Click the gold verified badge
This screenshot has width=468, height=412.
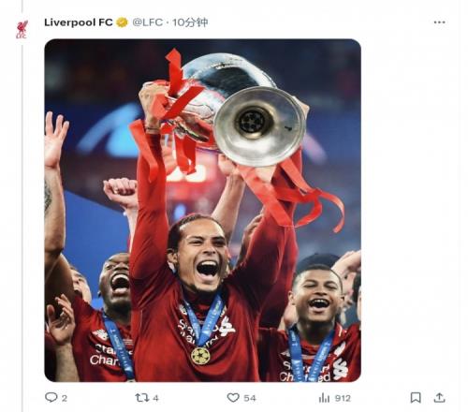(122, 22)
